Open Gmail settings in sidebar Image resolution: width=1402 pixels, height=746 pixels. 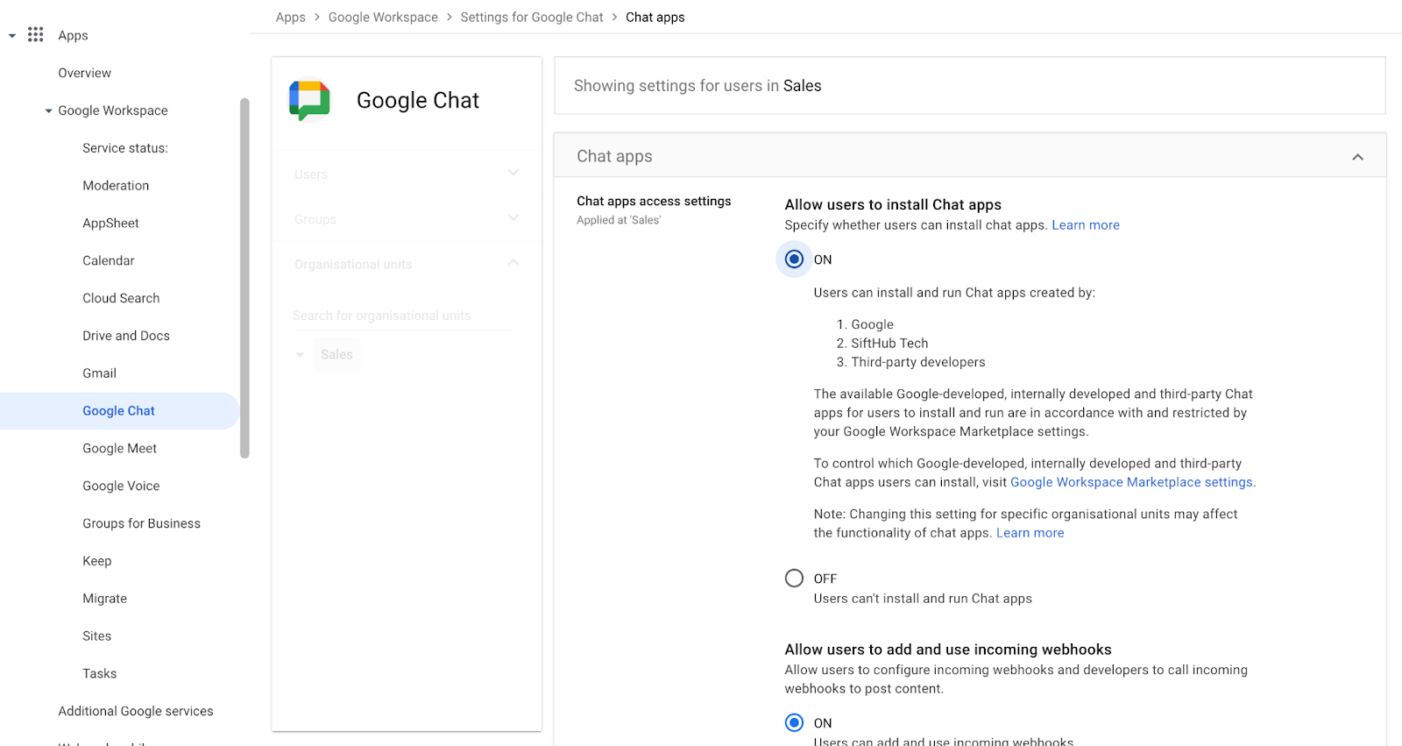coord(99,373)
